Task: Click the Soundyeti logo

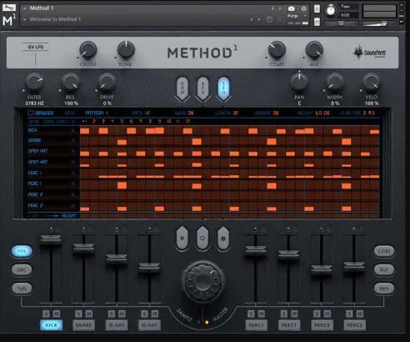Action: click(370, 53)
